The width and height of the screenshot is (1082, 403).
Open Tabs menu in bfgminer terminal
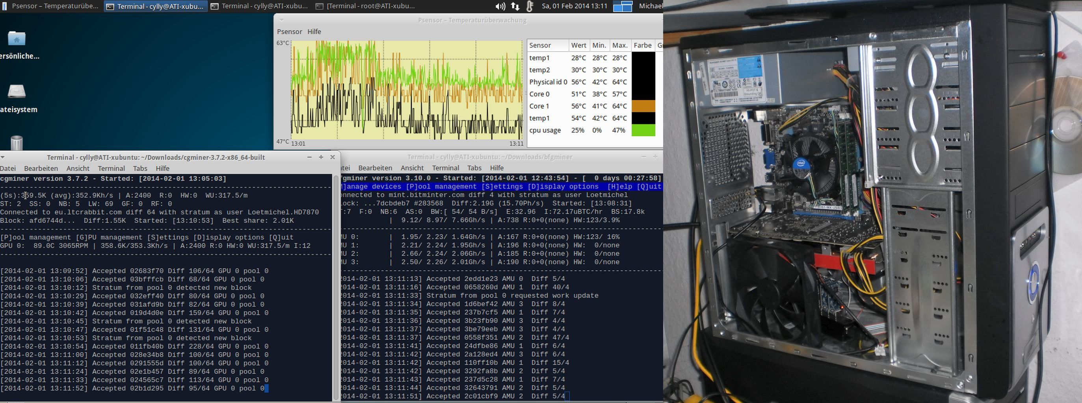[x=474, y=168]
